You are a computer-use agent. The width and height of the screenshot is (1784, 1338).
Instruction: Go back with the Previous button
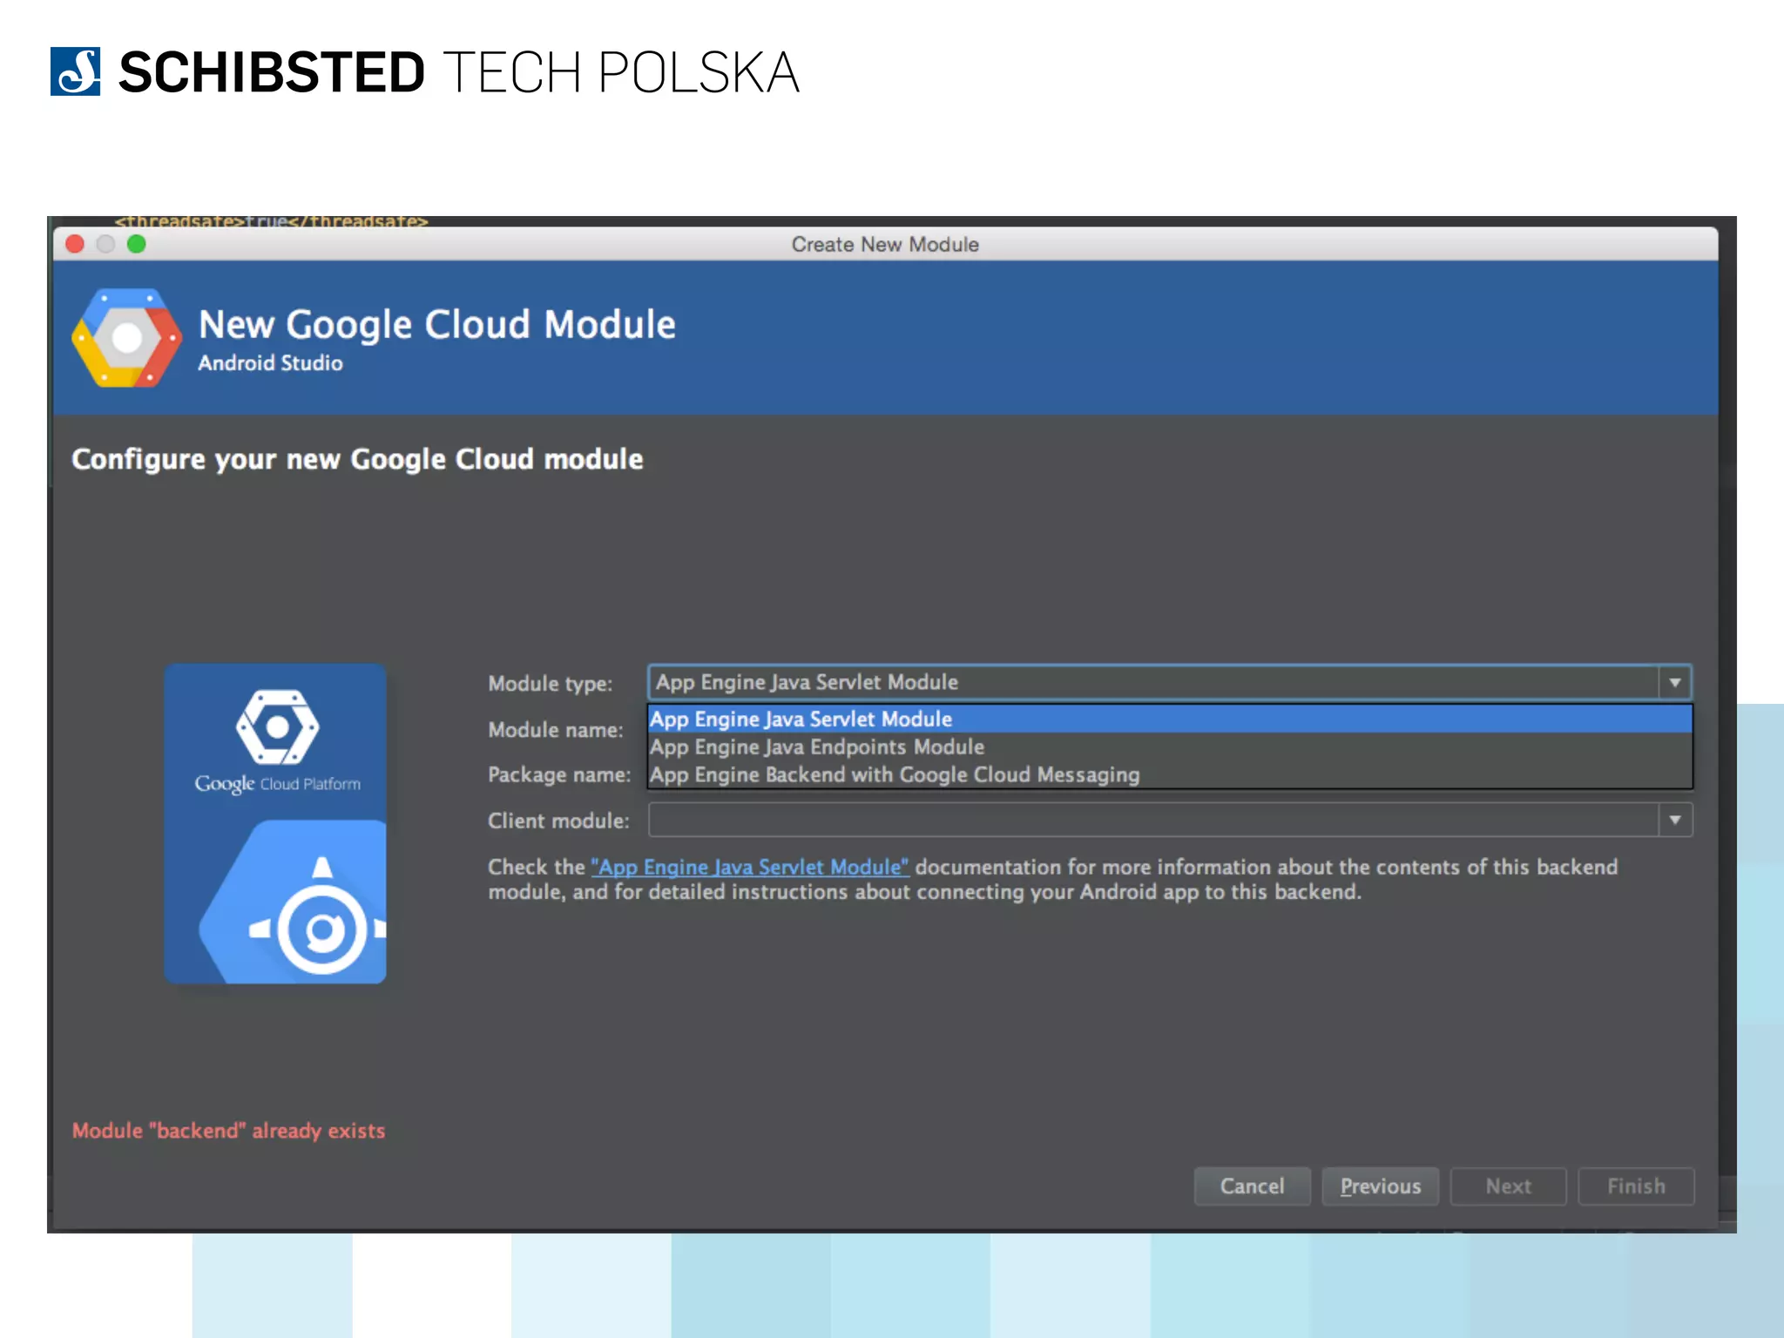[x=1380, y=1186]
